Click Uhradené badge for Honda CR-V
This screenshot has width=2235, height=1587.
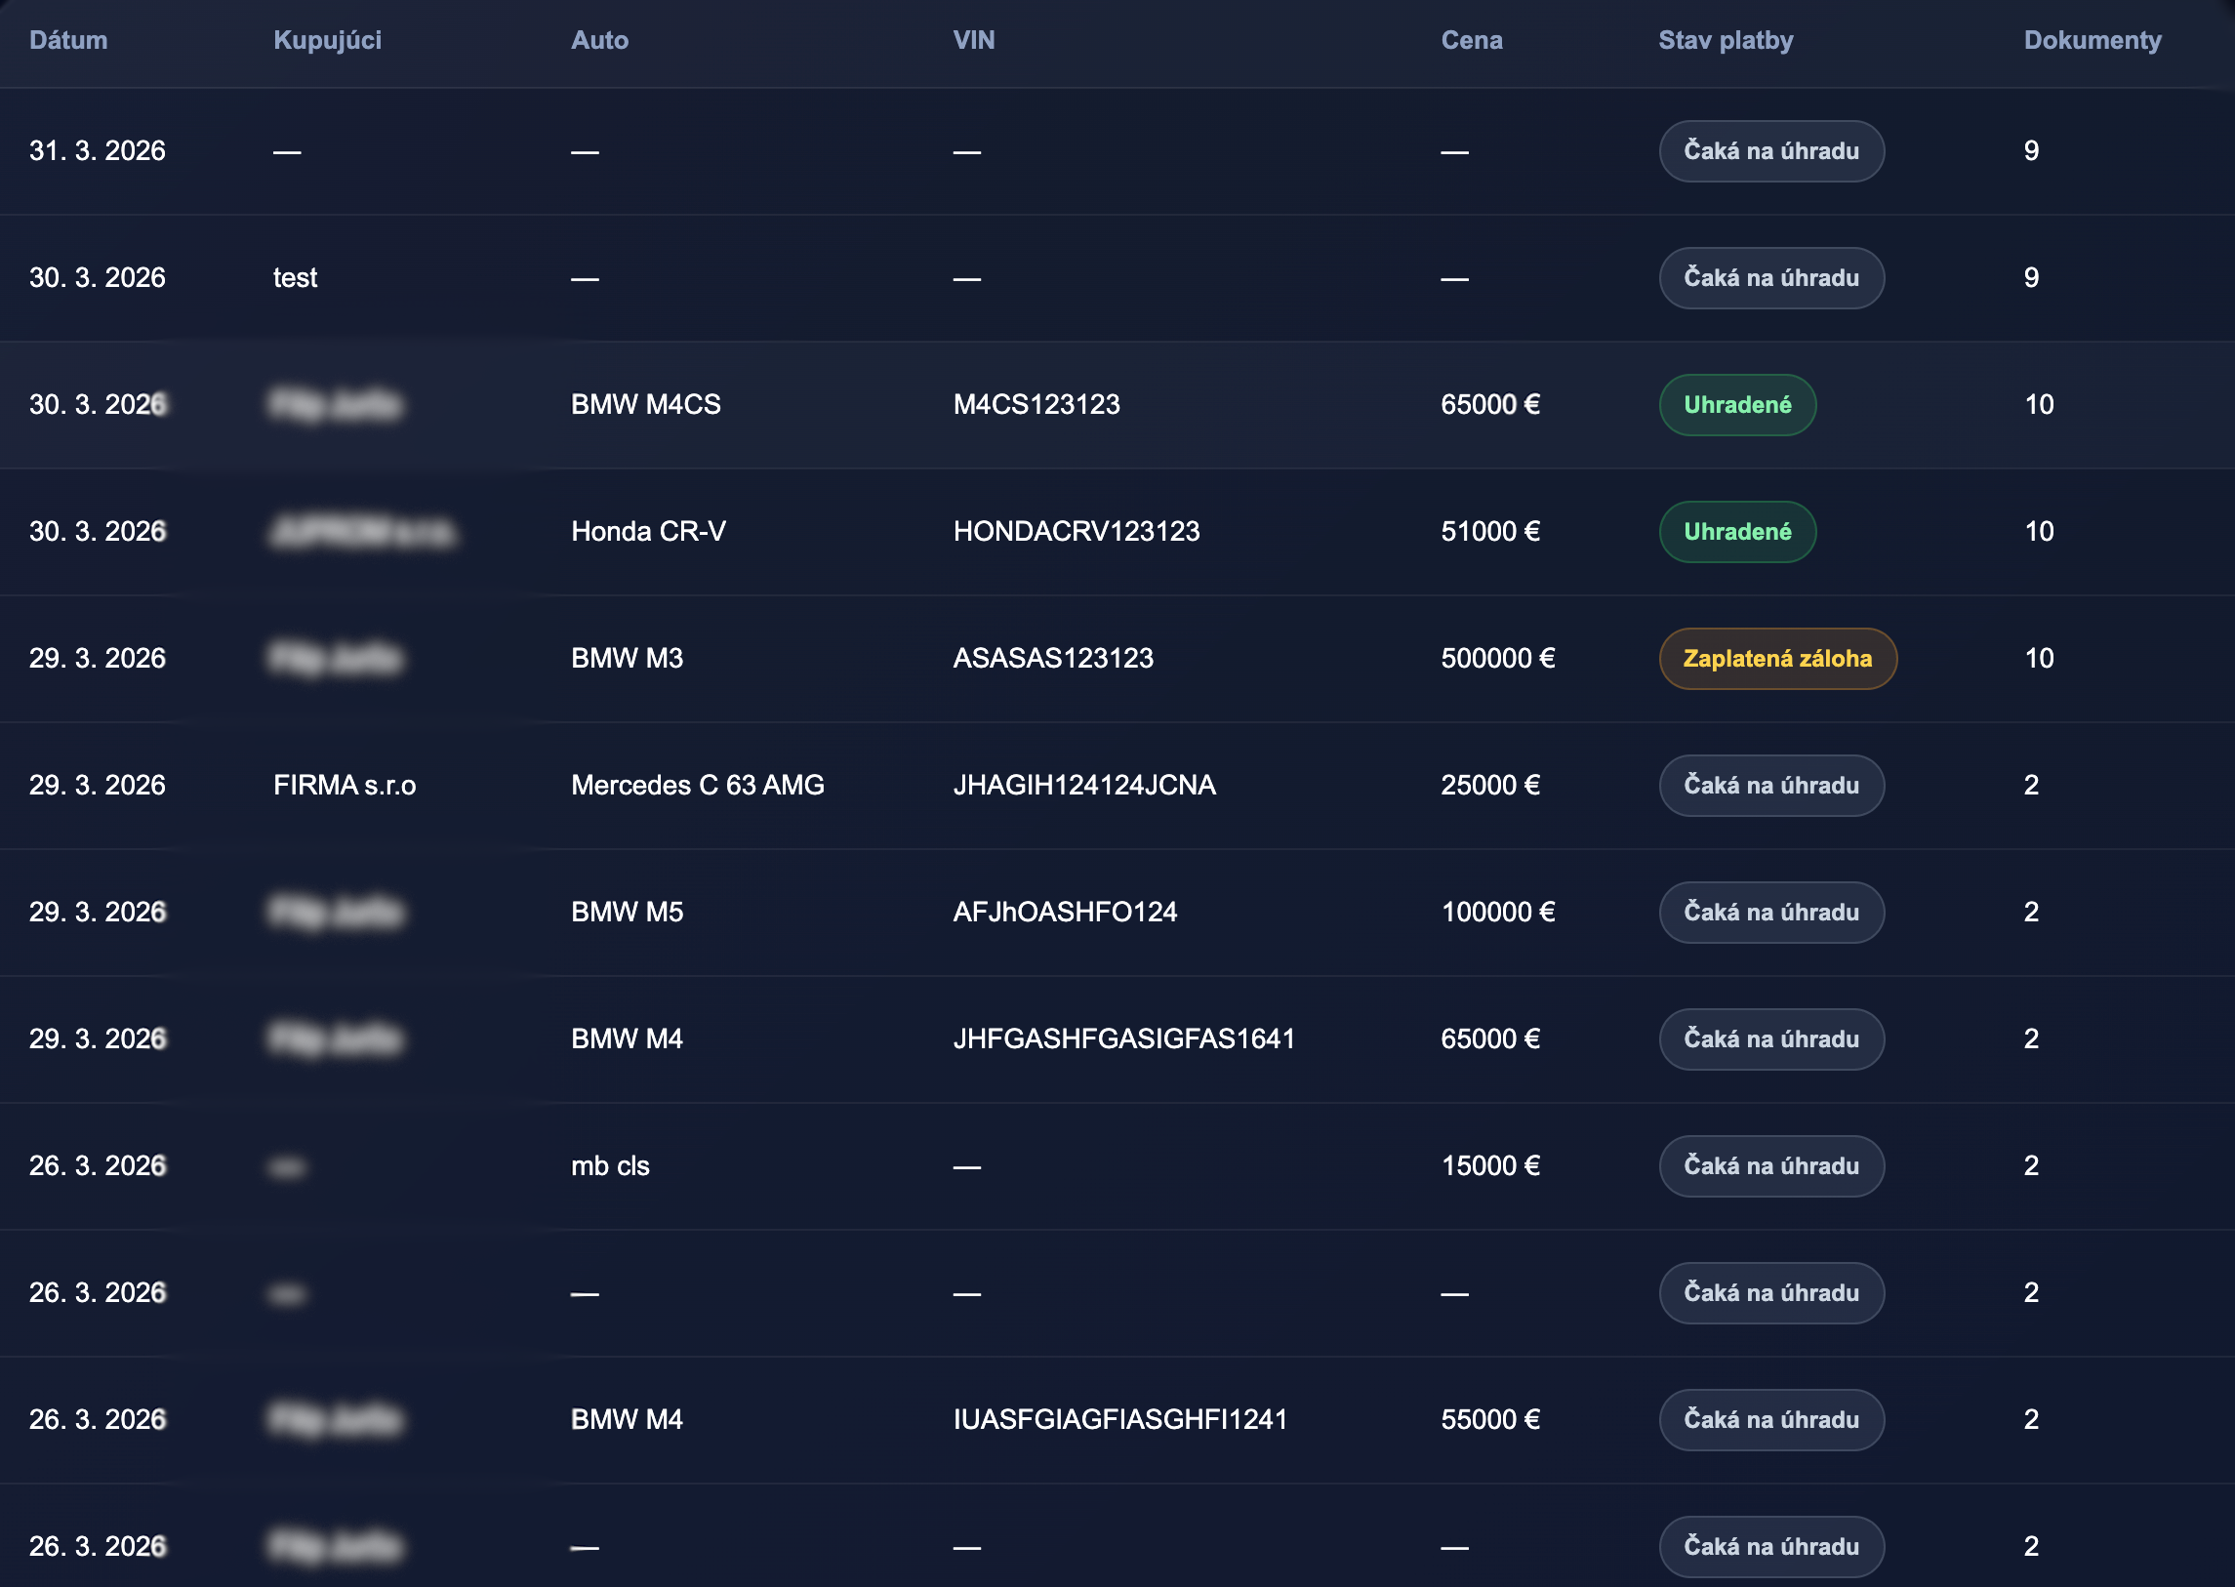coord(1736,532)
